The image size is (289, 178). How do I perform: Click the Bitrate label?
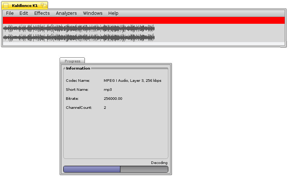pyautogui.click(x=72, y=99)
